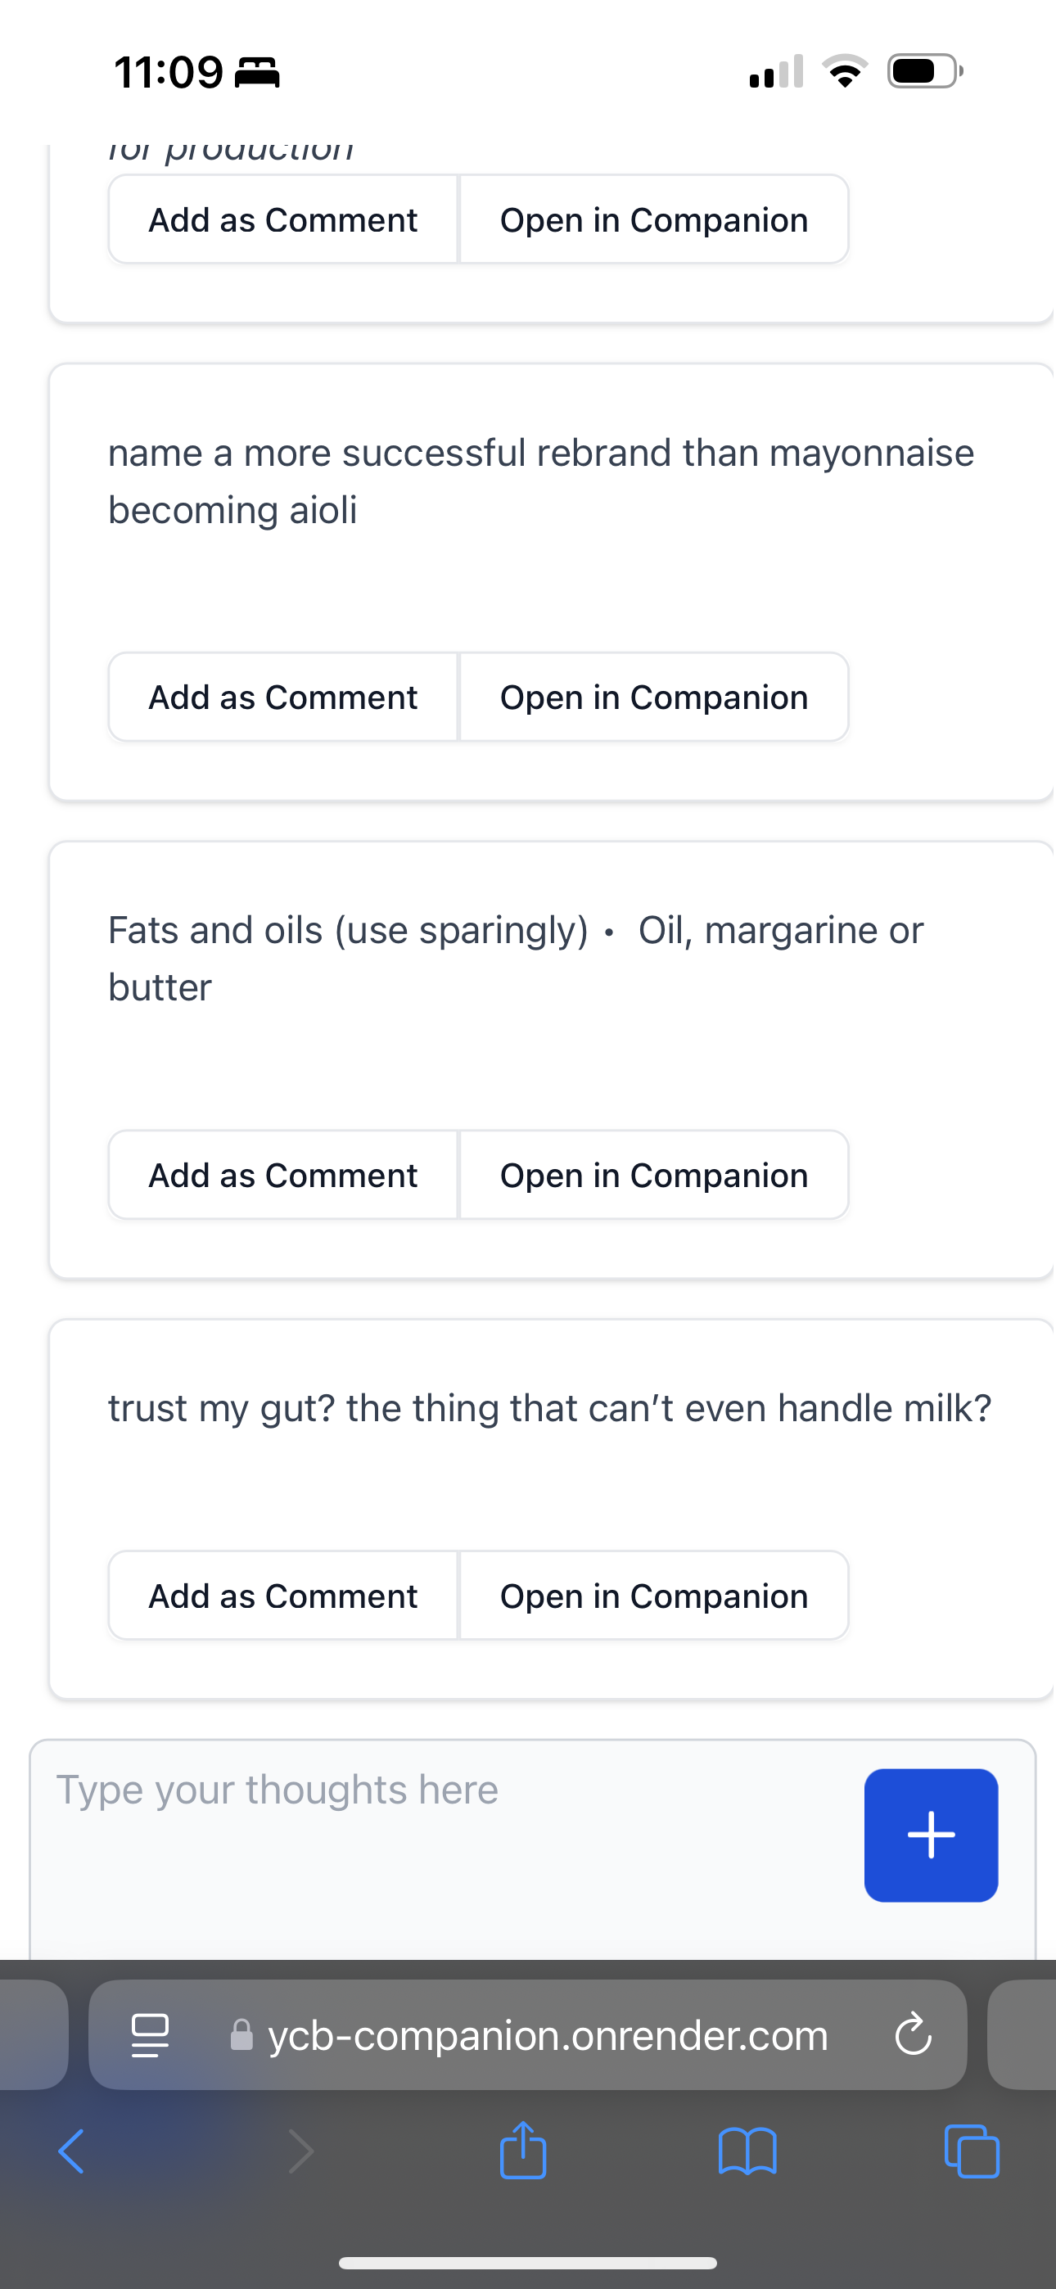This screenshot has height=2289, width=1056.
Task: Open Safari bookmarks book icon
Action: (747, 2151)
